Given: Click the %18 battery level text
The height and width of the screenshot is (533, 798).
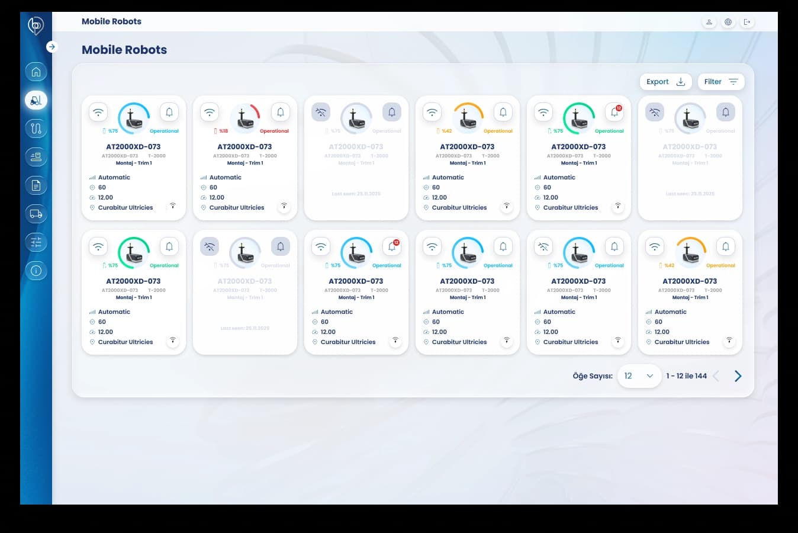Looking at the screenshot, I should (223, 131).
